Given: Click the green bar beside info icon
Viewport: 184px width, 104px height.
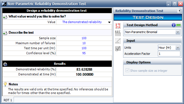Looking at the screenshot, I should (178, 25).
